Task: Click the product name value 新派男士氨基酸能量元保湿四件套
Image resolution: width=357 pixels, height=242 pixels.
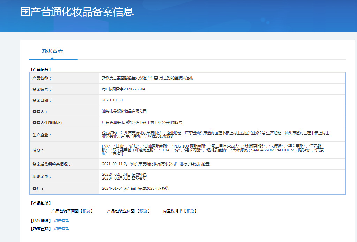Action: point(147,78)
